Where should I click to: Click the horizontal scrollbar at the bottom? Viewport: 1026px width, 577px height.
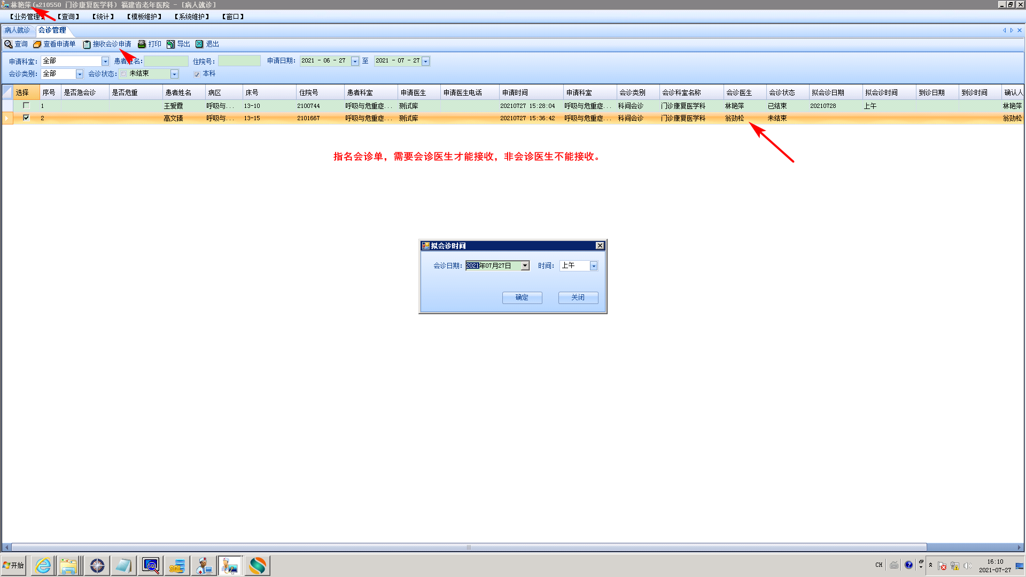[x=468, y=547]
